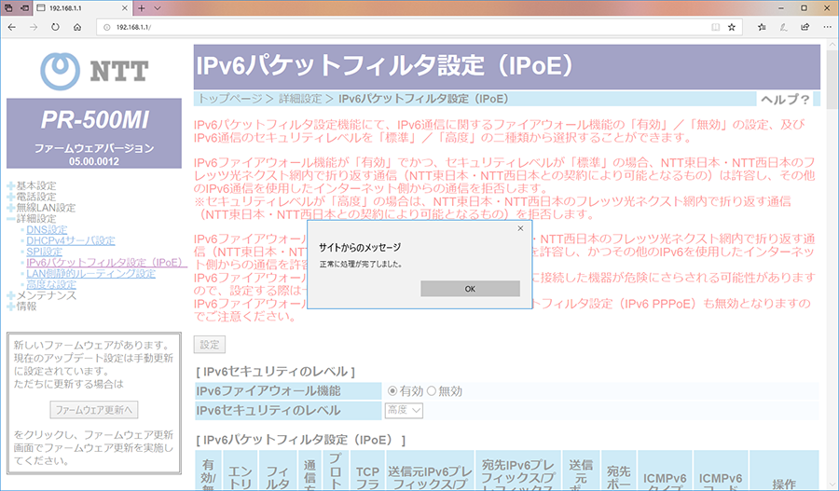Close the 192.168.1.1 tab
This screenshot has width=839, height=491.
[x=124, y=8]
